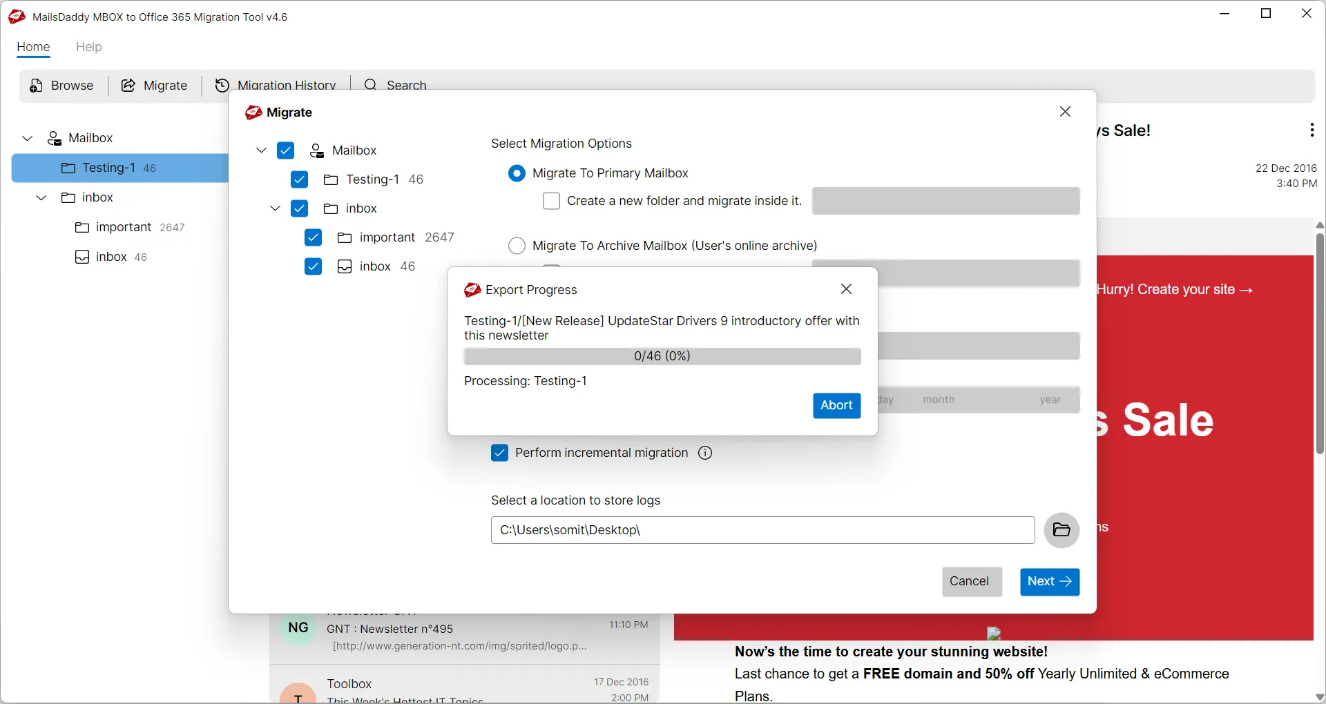This screenshot has width=1326, height=704.
Task: Open three-dot more options menu
Action: [x=1311, y=130]
